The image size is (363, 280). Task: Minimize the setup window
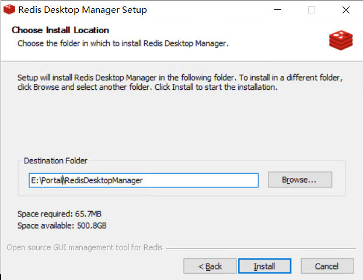click(278, 10)
